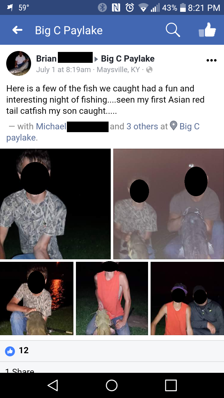
Task: Open Michael's tagged profile link
Action: pos(51,127)
